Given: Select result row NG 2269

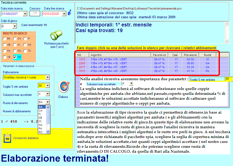Looking at the screenshot, I should [146, 63].
